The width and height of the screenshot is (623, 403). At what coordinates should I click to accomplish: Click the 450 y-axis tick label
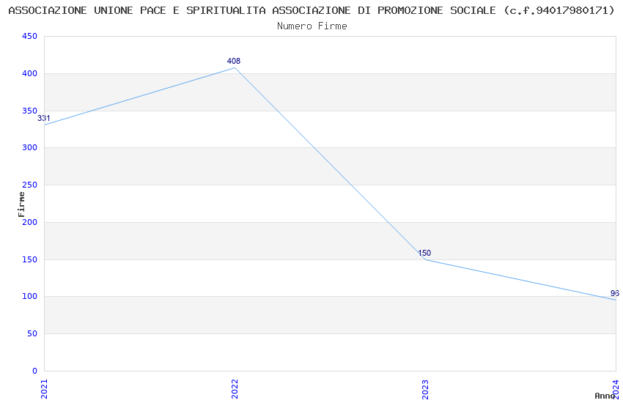pyautogui.click(x=30, y=37)
